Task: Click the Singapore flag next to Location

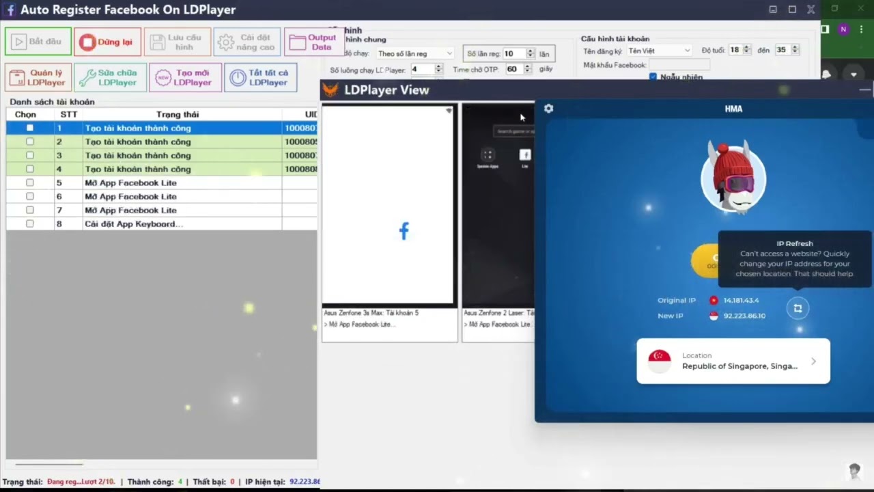Action: (660, 361)
